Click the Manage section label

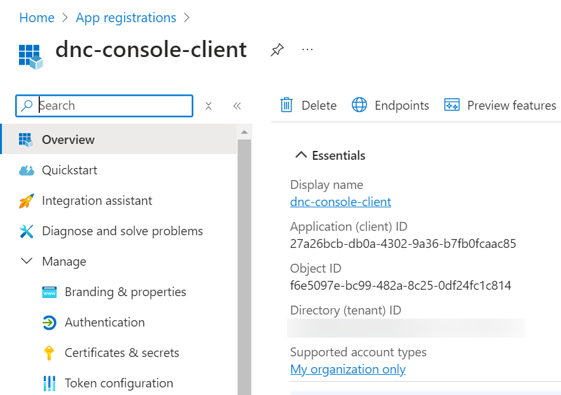coord(64,262)
